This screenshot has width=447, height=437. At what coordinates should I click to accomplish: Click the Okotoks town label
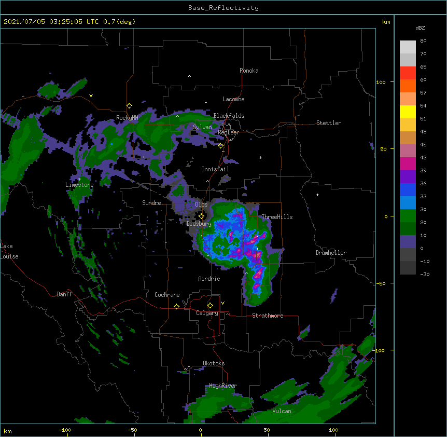click(214, 363)
